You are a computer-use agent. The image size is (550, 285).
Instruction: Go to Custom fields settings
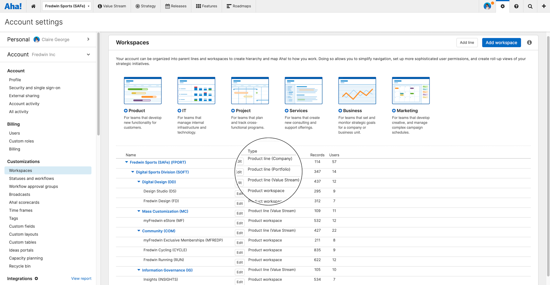(x=22, y=226)
